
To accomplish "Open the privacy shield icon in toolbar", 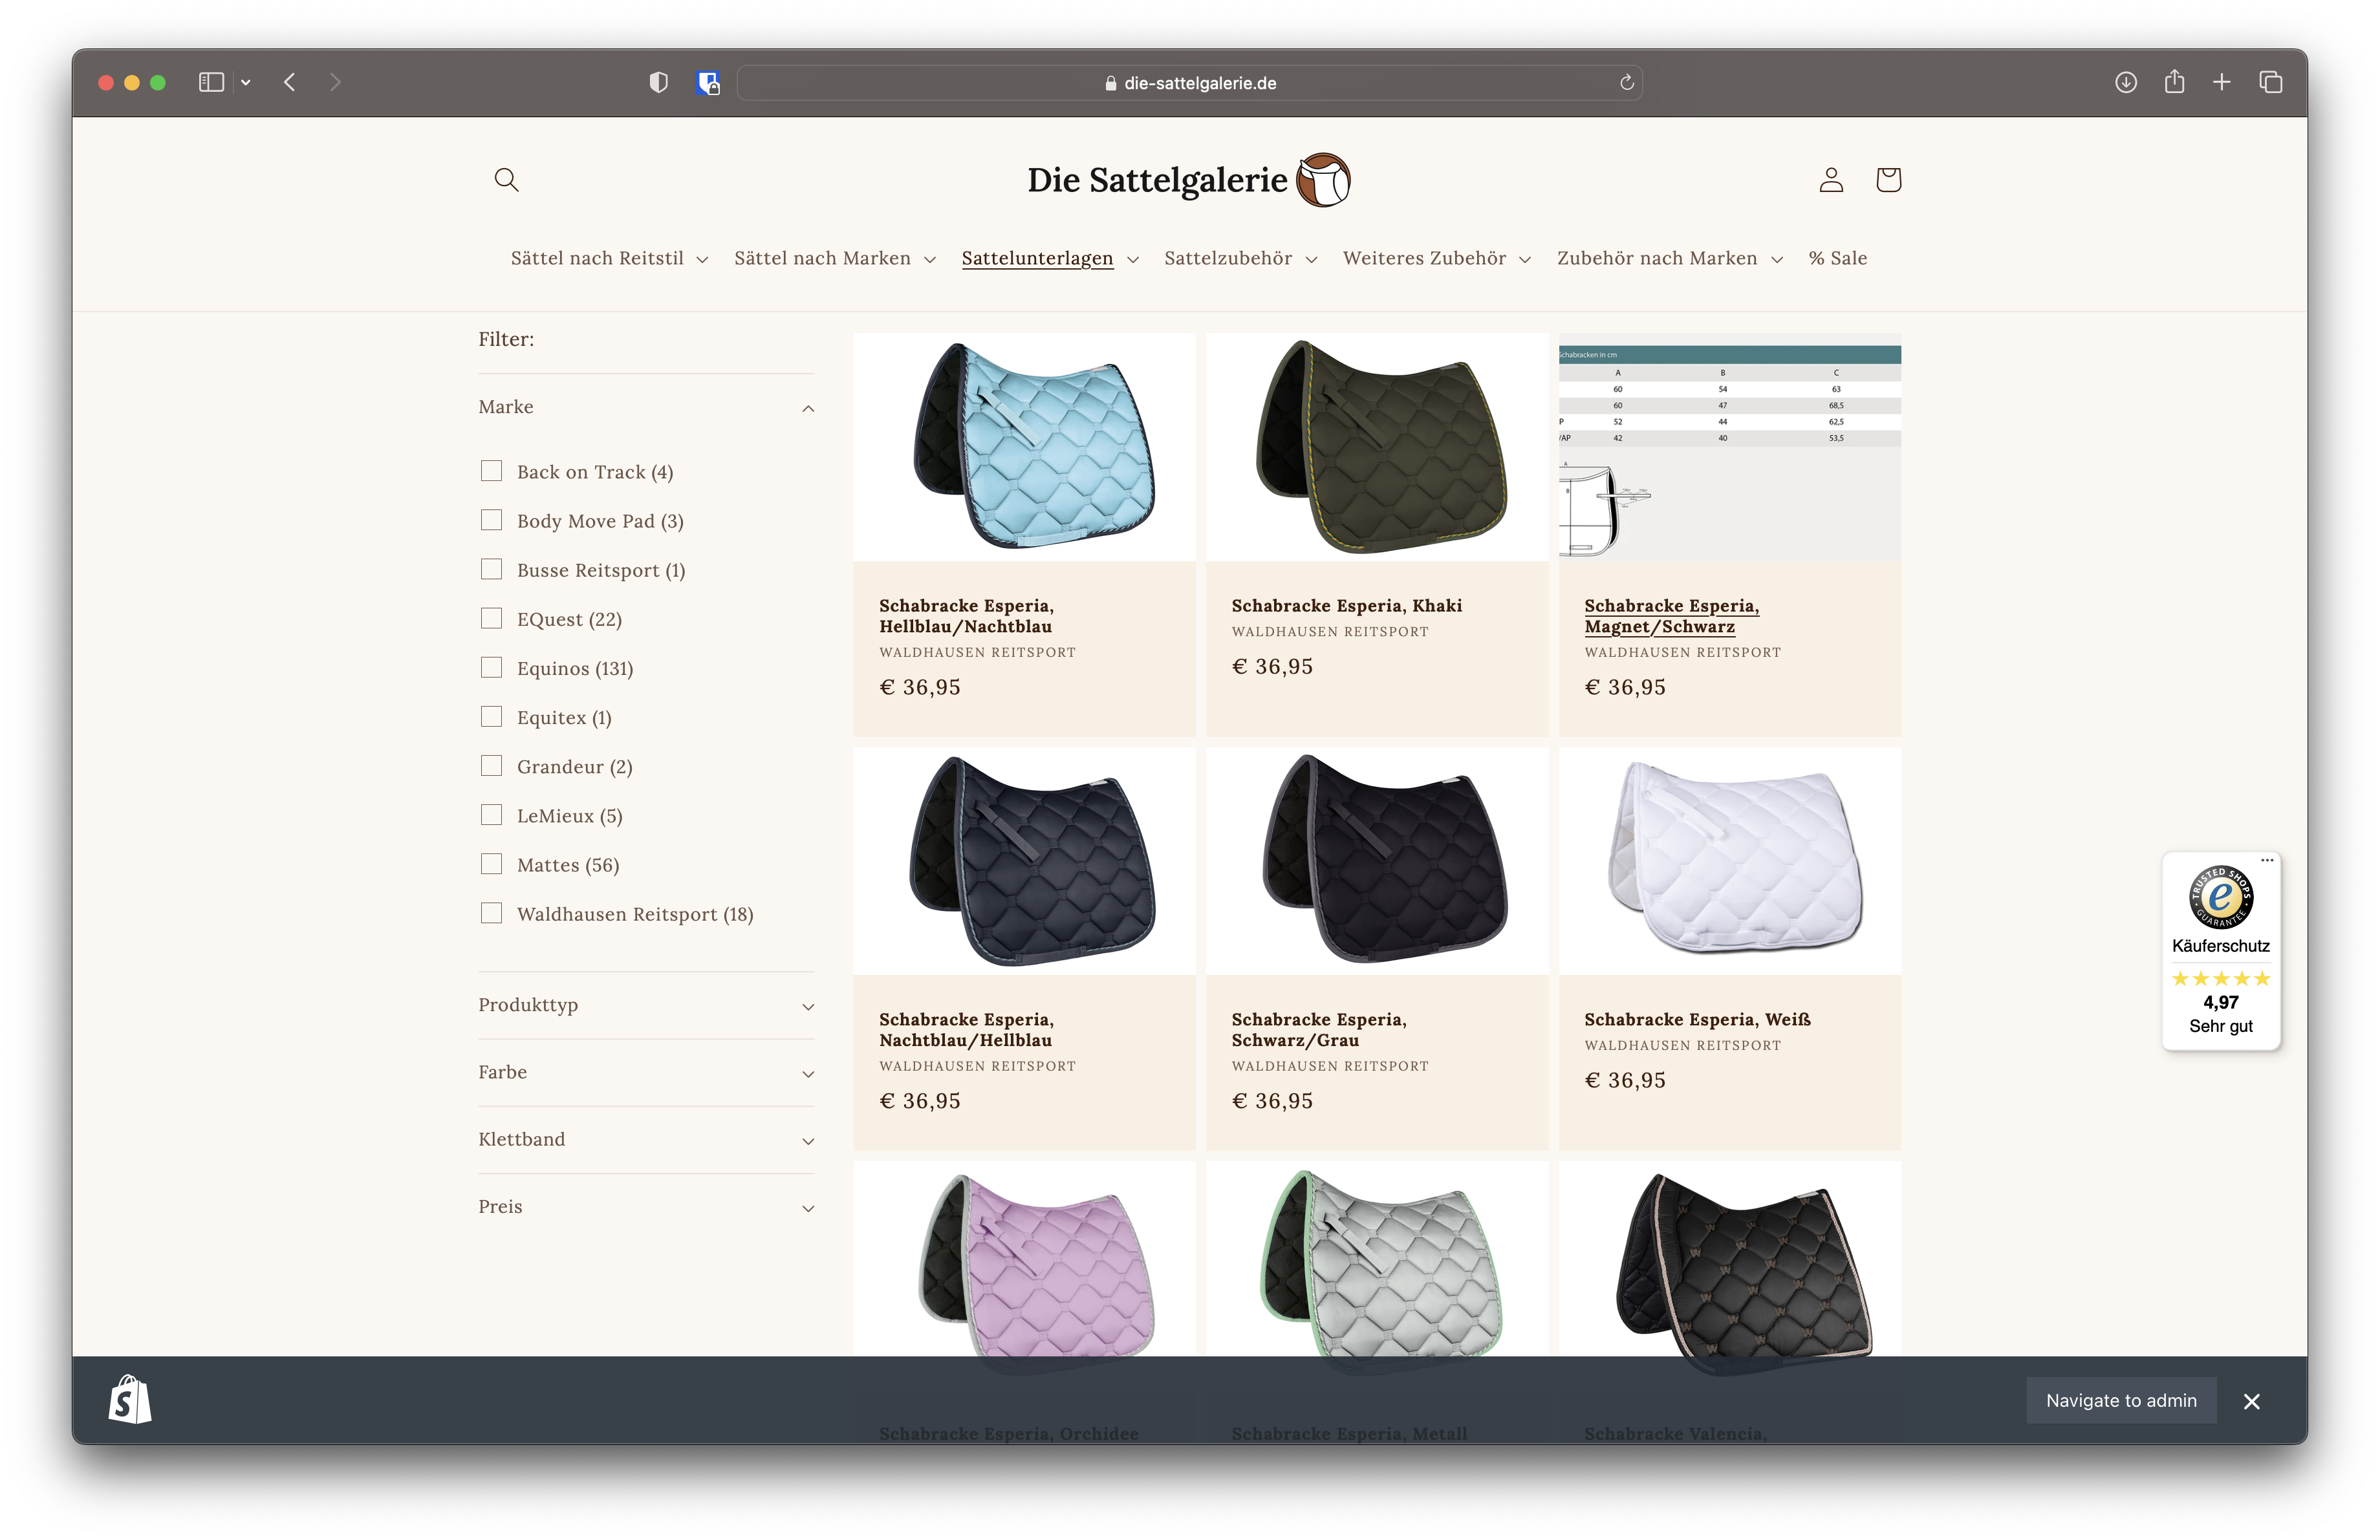I will point(658,82).
